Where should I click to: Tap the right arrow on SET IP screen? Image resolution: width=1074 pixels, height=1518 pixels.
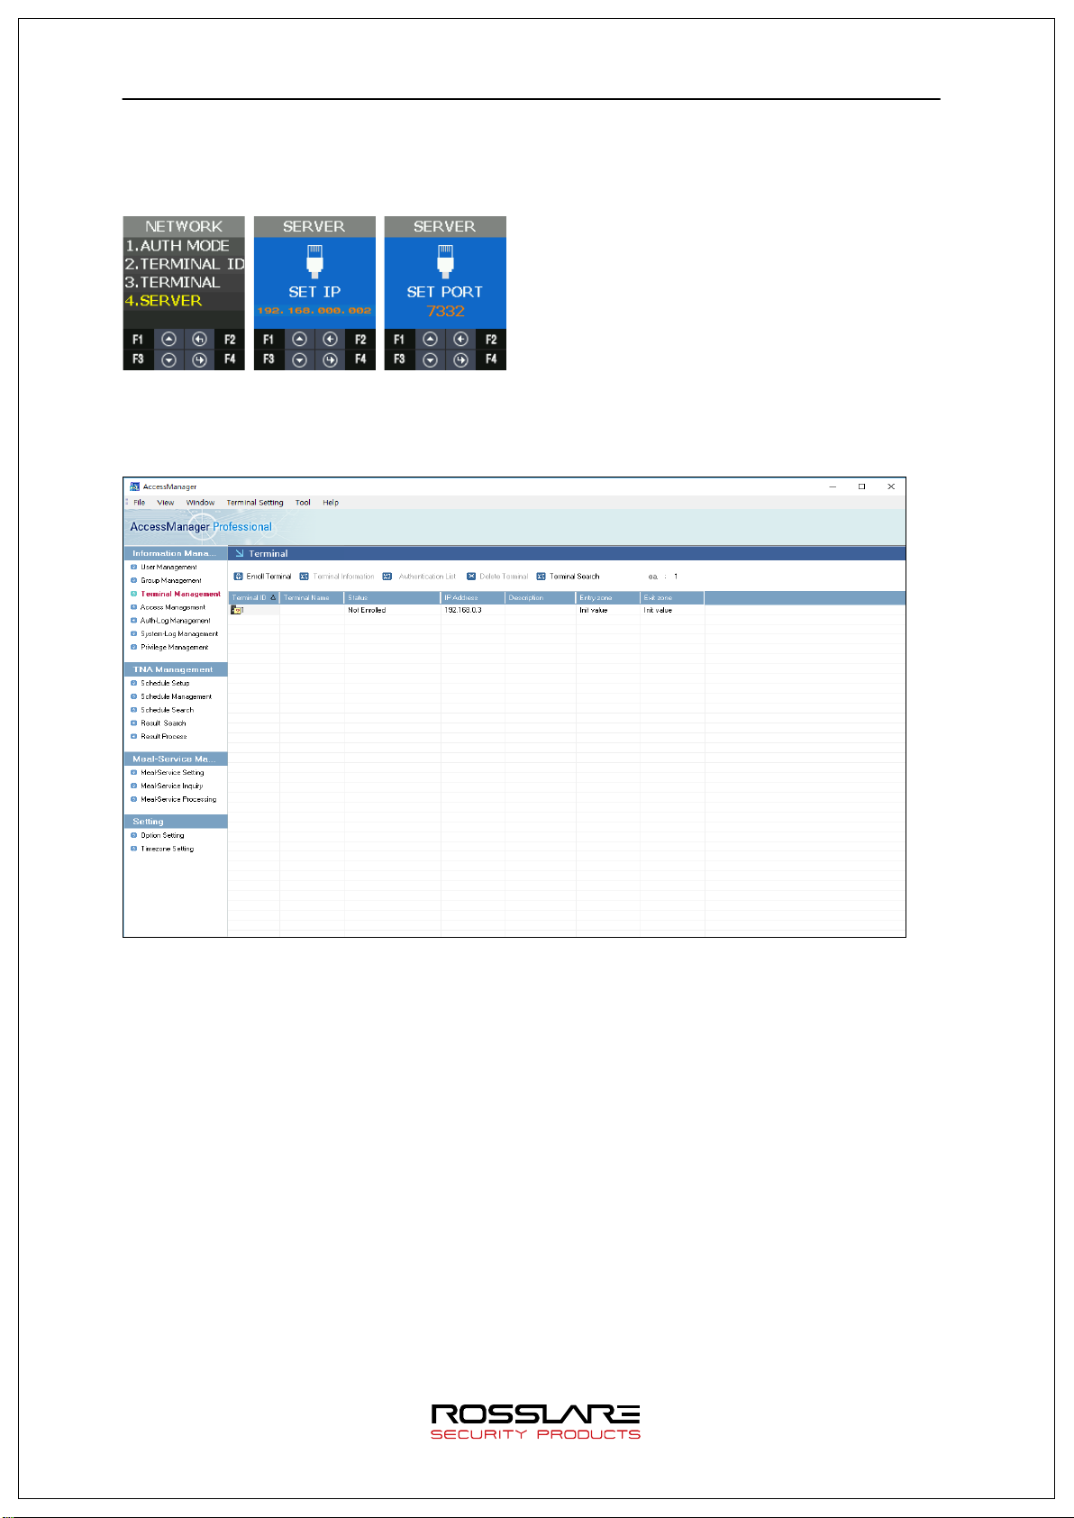[x=330, y=360]
